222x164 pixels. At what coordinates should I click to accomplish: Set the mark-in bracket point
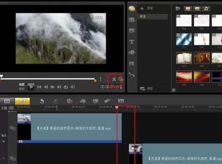tap(101, 79)
